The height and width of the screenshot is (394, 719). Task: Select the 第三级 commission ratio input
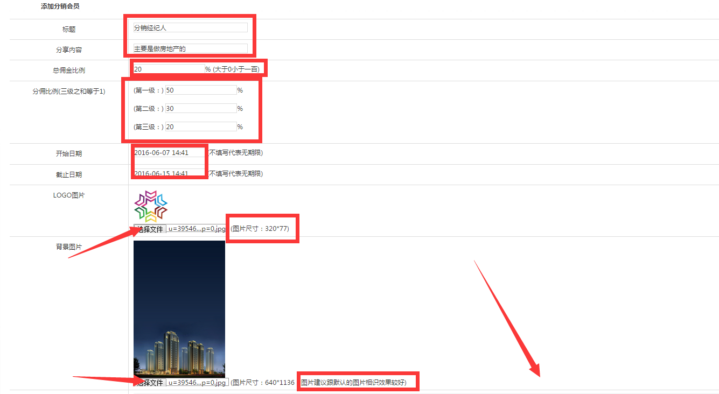200,127
